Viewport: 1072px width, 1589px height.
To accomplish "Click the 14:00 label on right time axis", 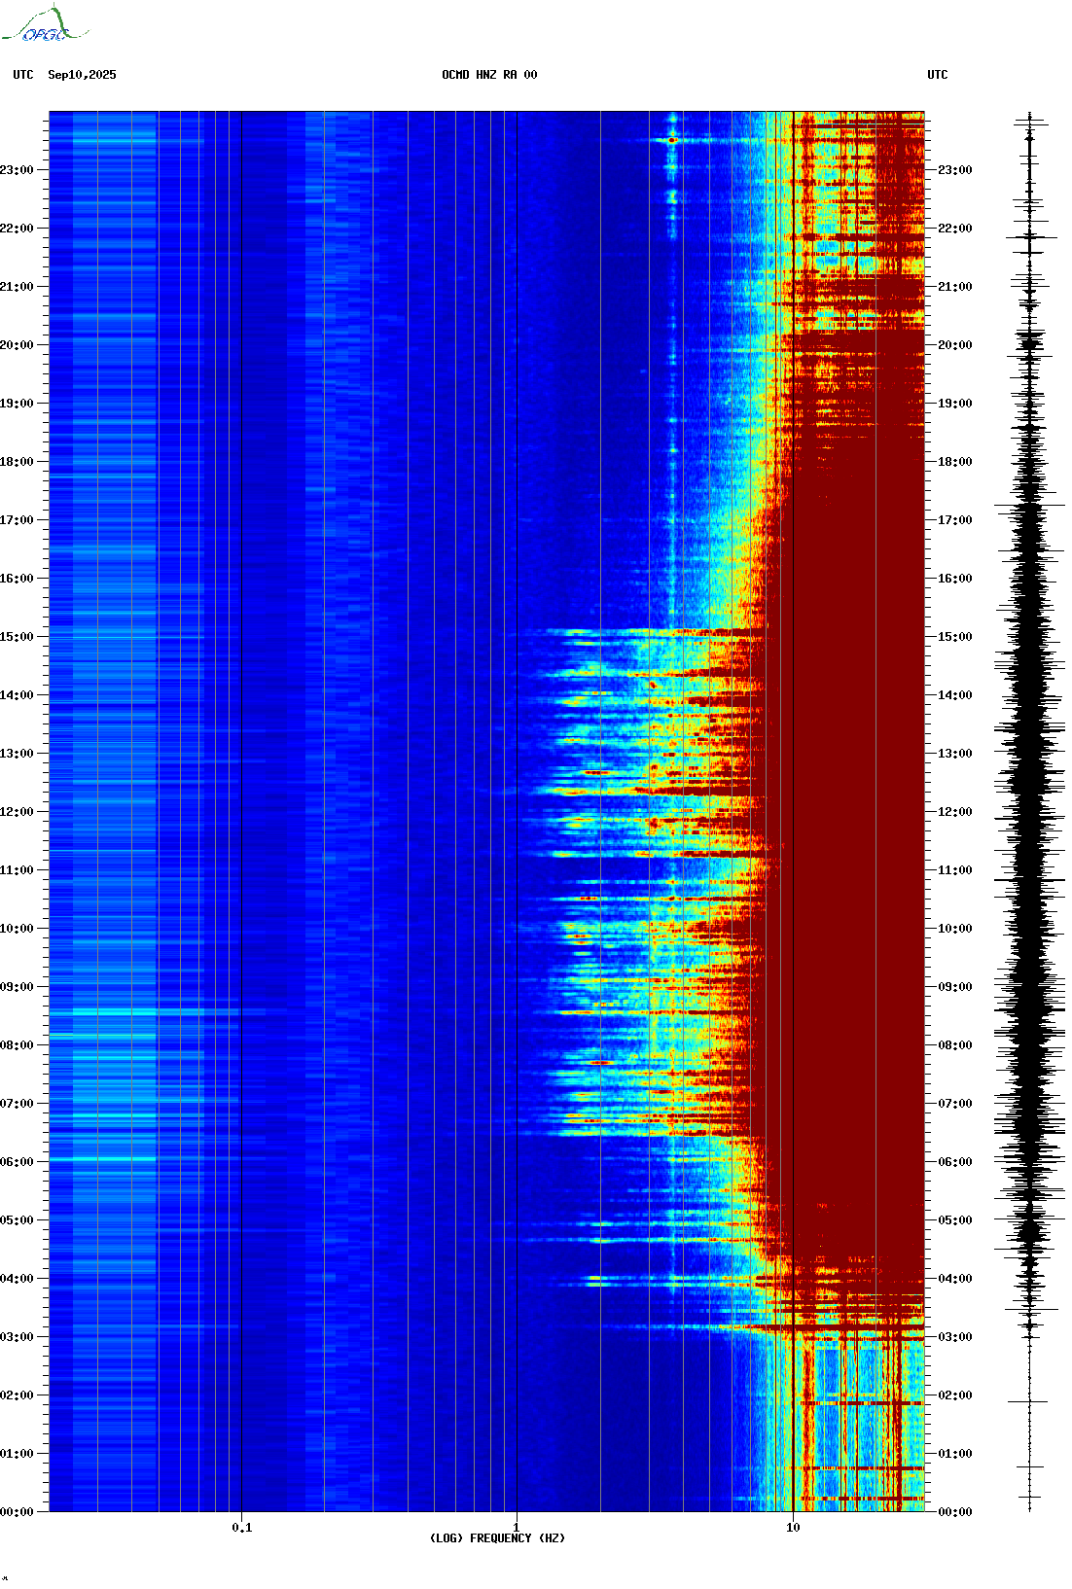I will coord(955,695).
